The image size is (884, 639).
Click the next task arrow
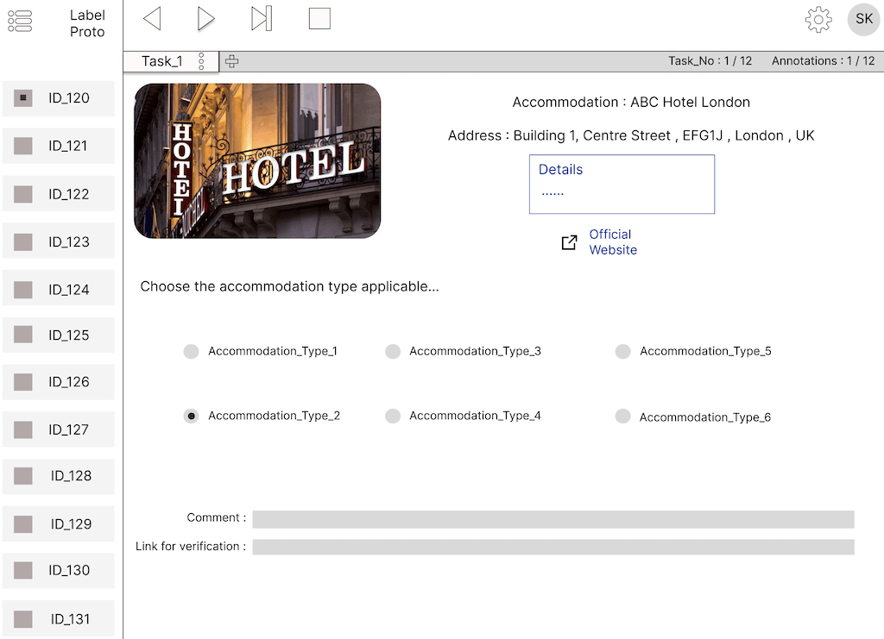point(205,18)
